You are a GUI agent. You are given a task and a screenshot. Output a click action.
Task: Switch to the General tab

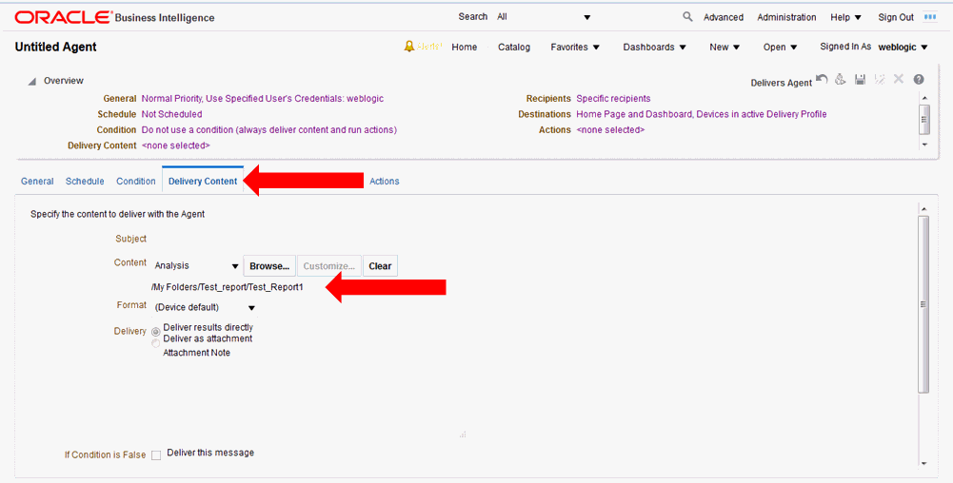(37, 182)
